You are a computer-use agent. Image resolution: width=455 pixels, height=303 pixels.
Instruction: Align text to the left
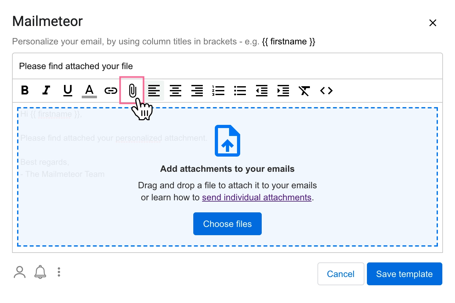click(x=155, y=91)
